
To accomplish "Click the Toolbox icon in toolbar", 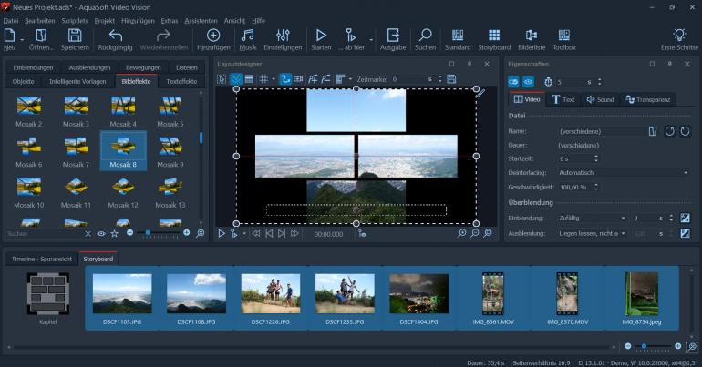I will 564,36.
